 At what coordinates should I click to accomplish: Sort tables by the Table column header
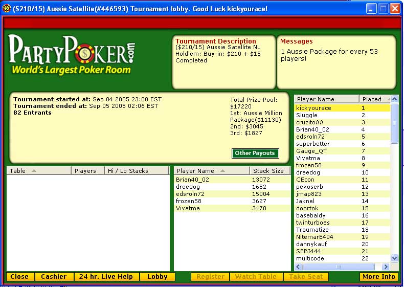39,171
